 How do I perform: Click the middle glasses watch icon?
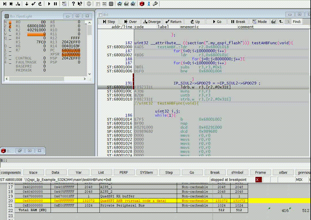(x=126, y=3)
